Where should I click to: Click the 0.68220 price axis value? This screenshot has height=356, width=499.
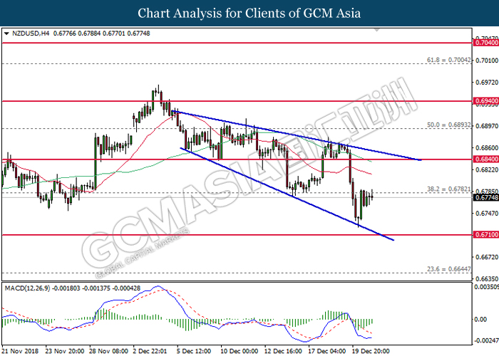(487, 169)
